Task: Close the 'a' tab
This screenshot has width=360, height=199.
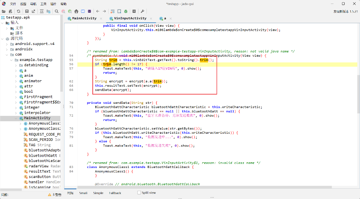Action: [171, 18]
